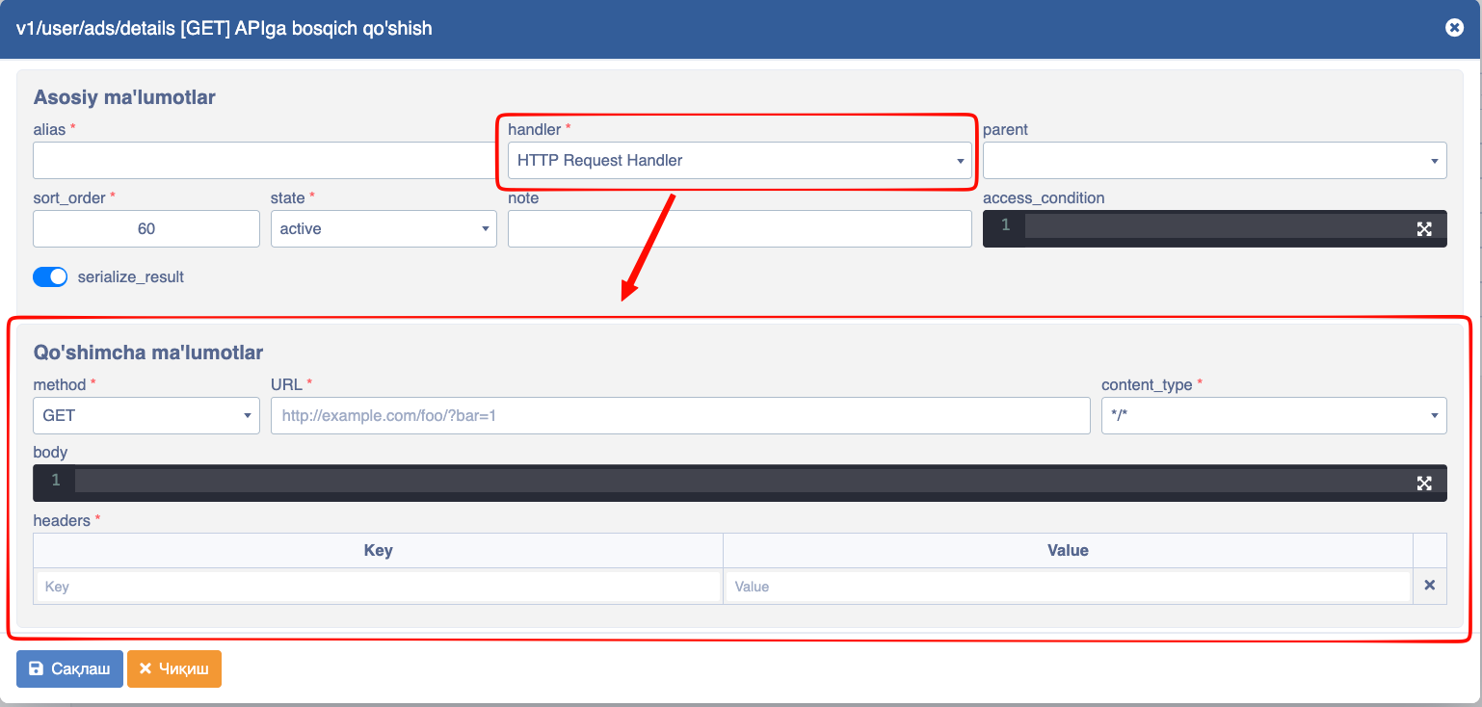1482x707 pixels.
Task: Expand the body editor to fullscreen
Action: point(1424,483)
